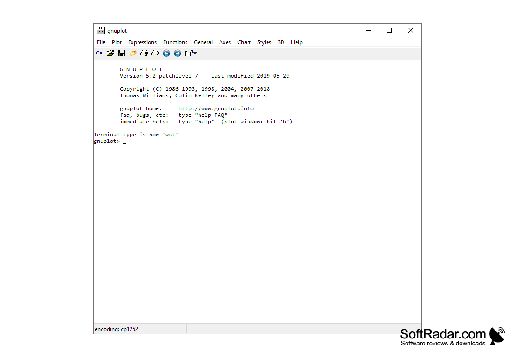Change directory via the starred folder icon

coord(133,53)
